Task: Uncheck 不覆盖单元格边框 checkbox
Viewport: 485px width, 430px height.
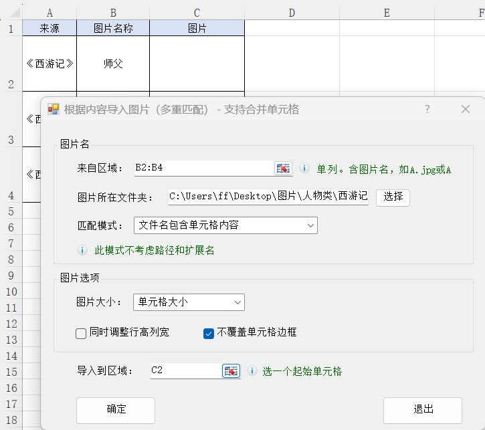Action: click(x=209, y=333)
